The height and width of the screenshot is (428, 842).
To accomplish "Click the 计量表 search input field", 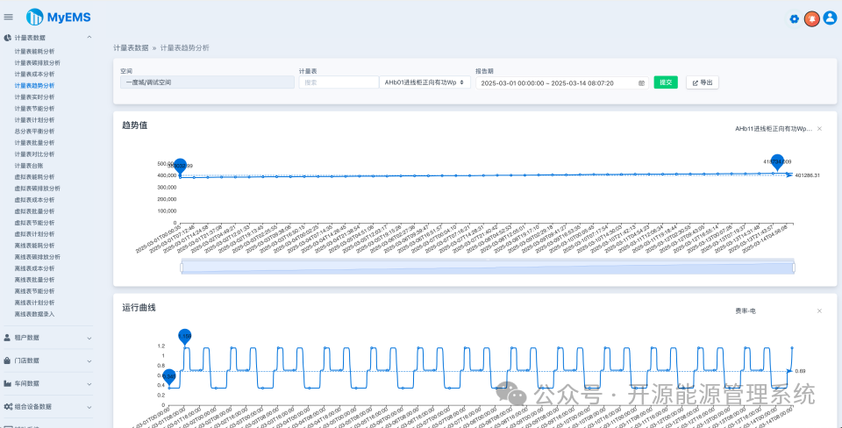I will point(339,82).
